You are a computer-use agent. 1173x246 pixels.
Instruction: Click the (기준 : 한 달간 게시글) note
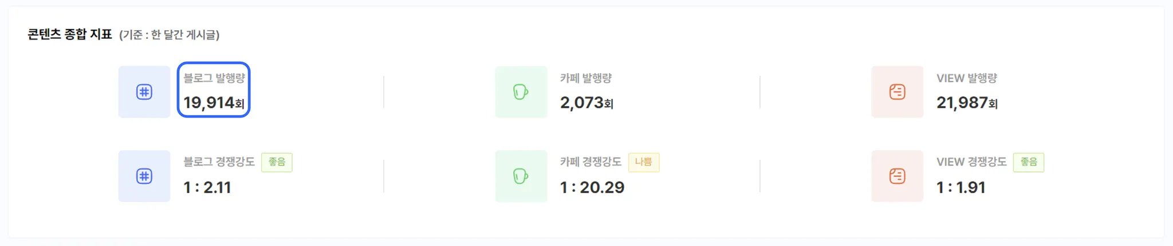pyautogui.click(x=170, y=35)
